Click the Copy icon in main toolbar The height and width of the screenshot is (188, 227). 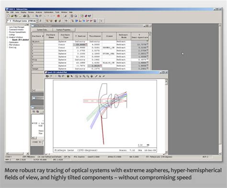(x=37, y=16)
